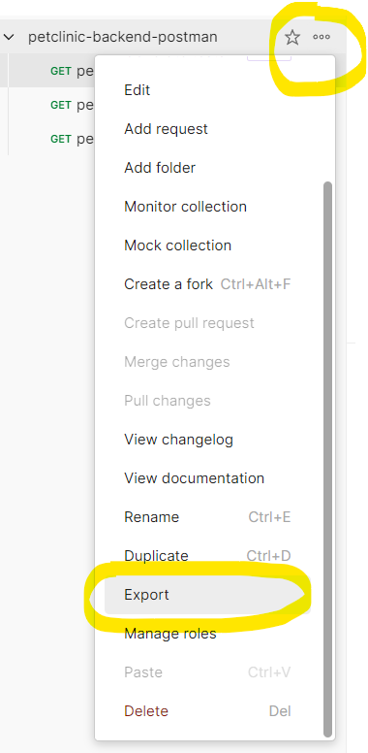Open the first GET request in collection
This screenshot has height=753, width=368.
click(72, 71)
